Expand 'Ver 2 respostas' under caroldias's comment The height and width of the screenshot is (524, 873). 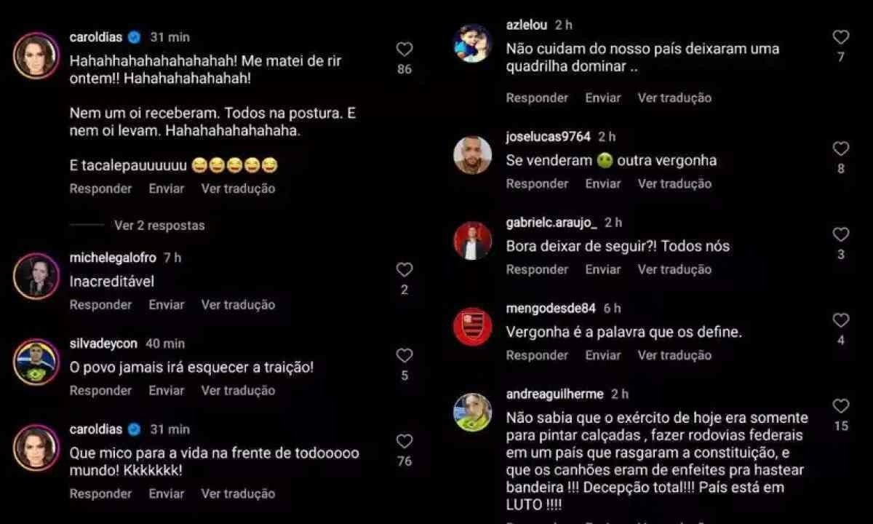pyautogui.click(x=159, y=226)
